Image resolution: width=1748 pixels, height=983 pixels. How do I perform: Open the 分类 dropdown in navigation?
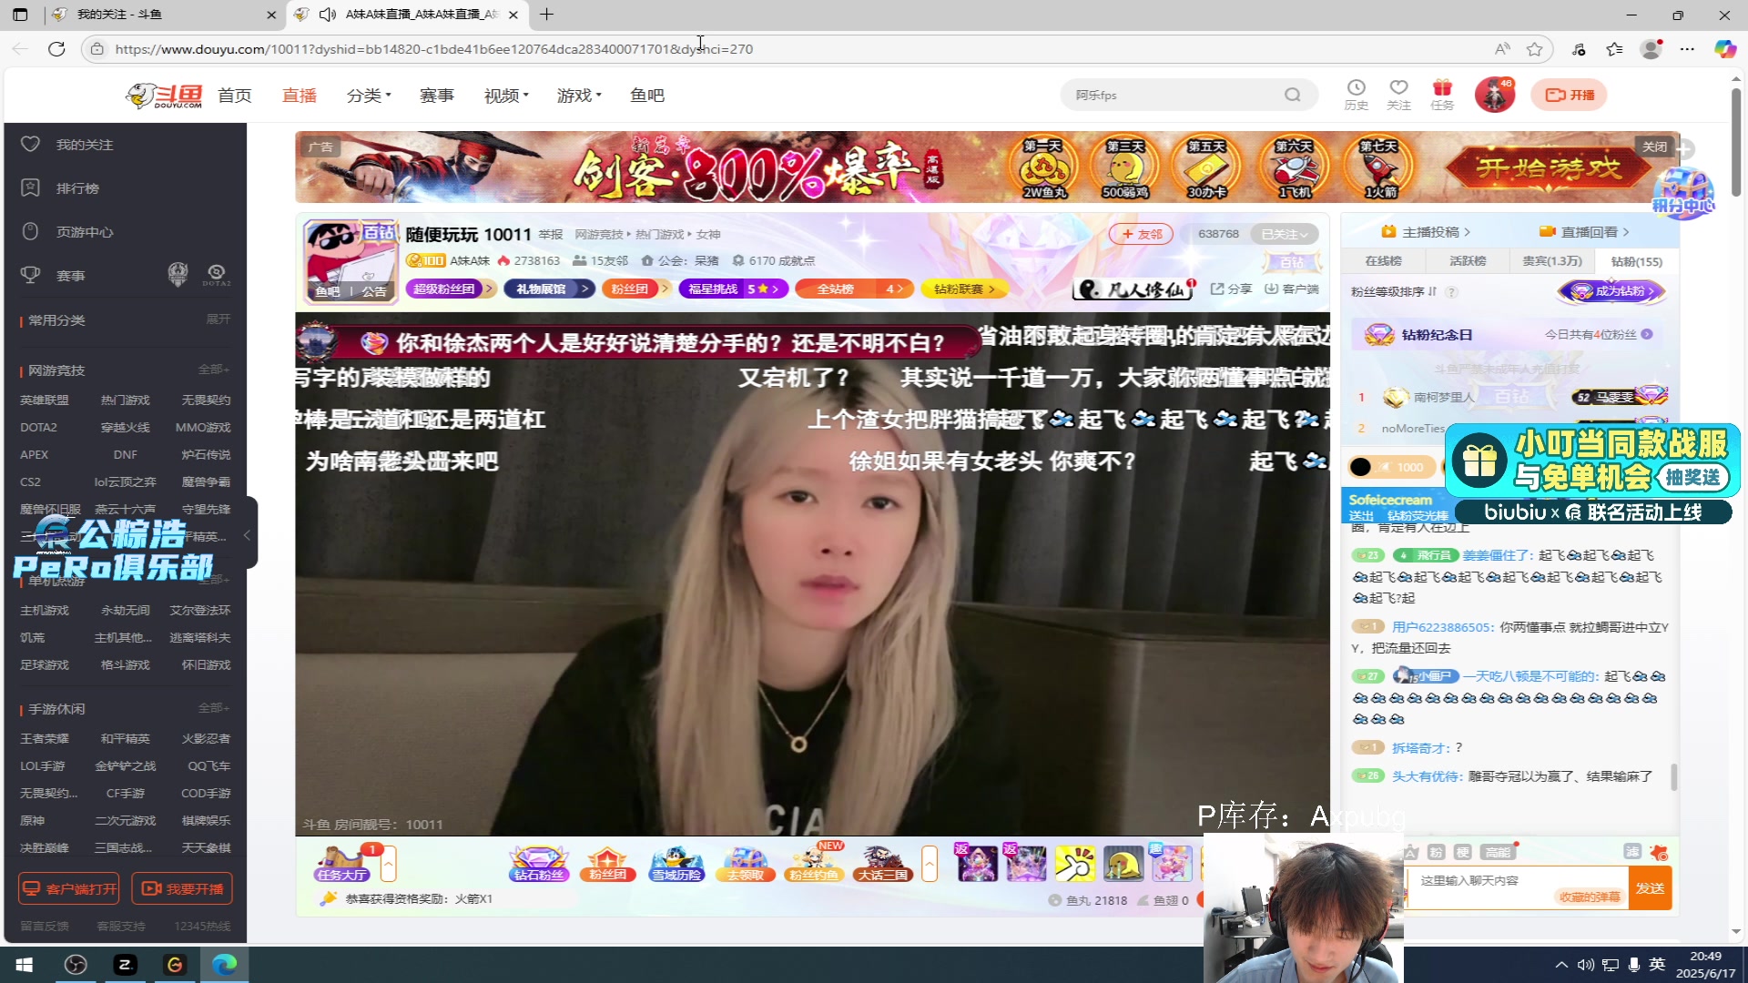(x=369, y=95)
